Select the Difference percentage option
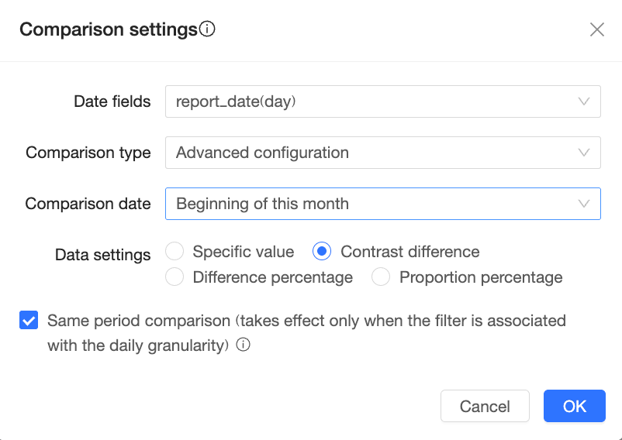 tap(175, 277)
